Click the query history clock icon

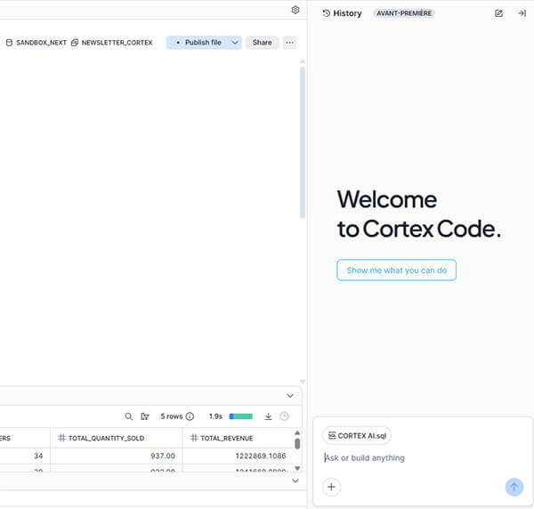(284, 416)
